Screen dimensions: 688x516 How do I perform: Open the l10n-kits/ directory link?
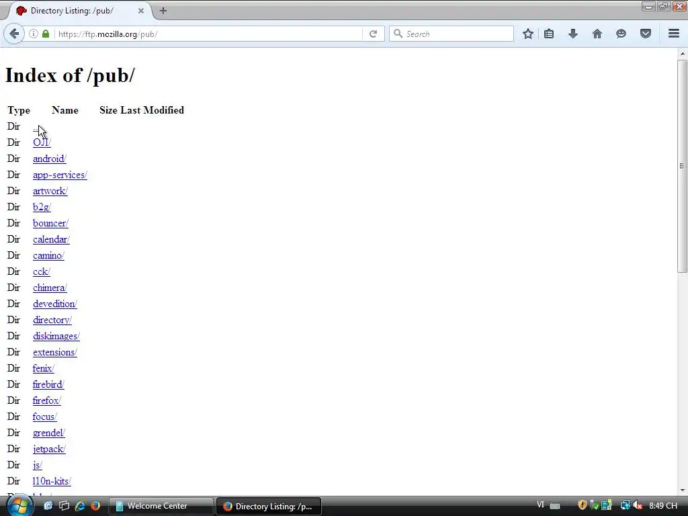(52, 481)
